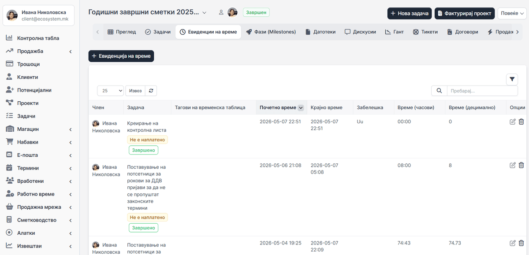529x255 pixels.
Task: Go to Клиенти in the sidebar
Action: [28, 77]
